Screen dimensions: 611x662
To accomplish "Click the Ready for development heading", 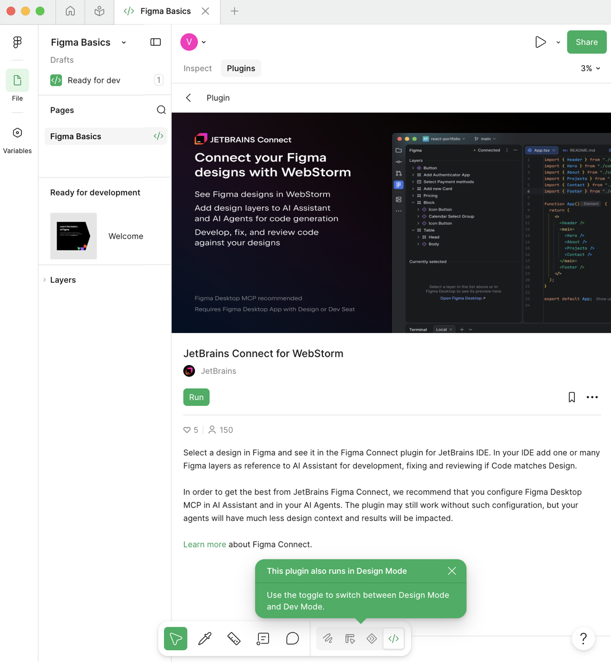I will click(95, 192).
